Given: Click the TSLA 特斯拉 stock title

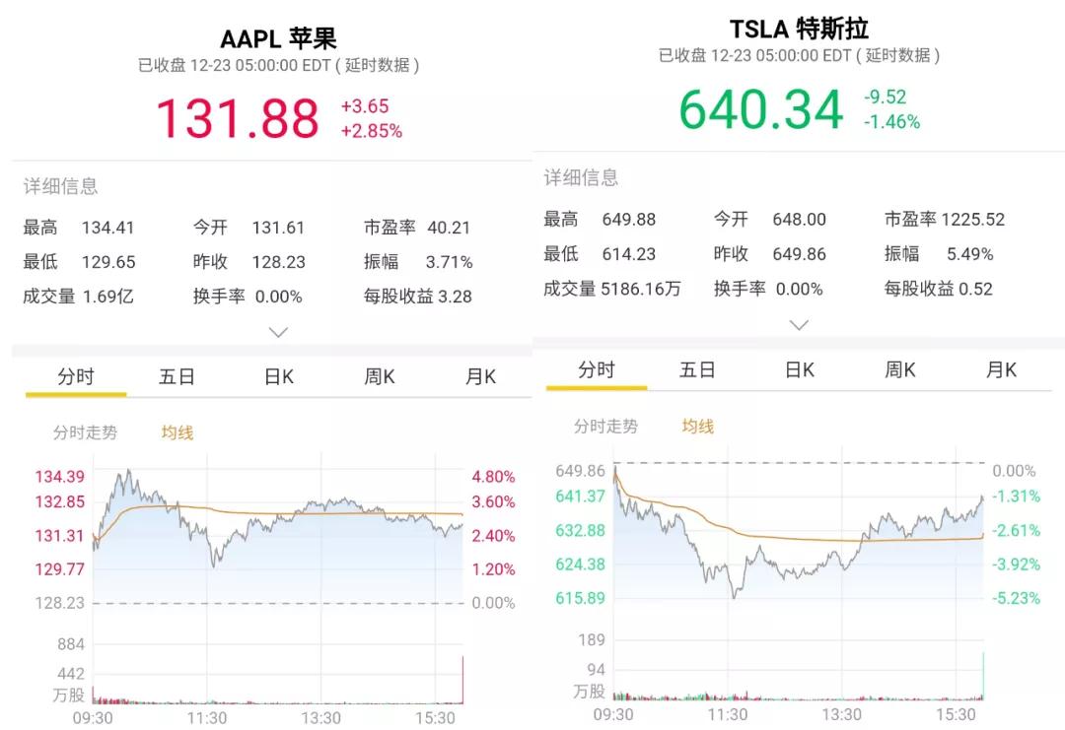Looking at the screenshot, I should pyautogui.click(x=799, y=28).
